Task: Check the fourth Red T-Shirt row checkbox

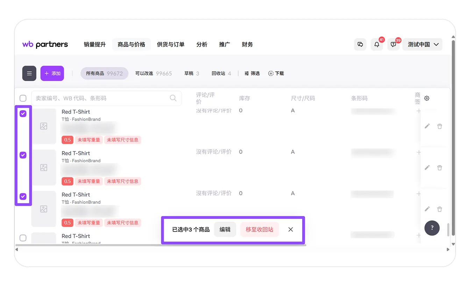Action: 23,238
